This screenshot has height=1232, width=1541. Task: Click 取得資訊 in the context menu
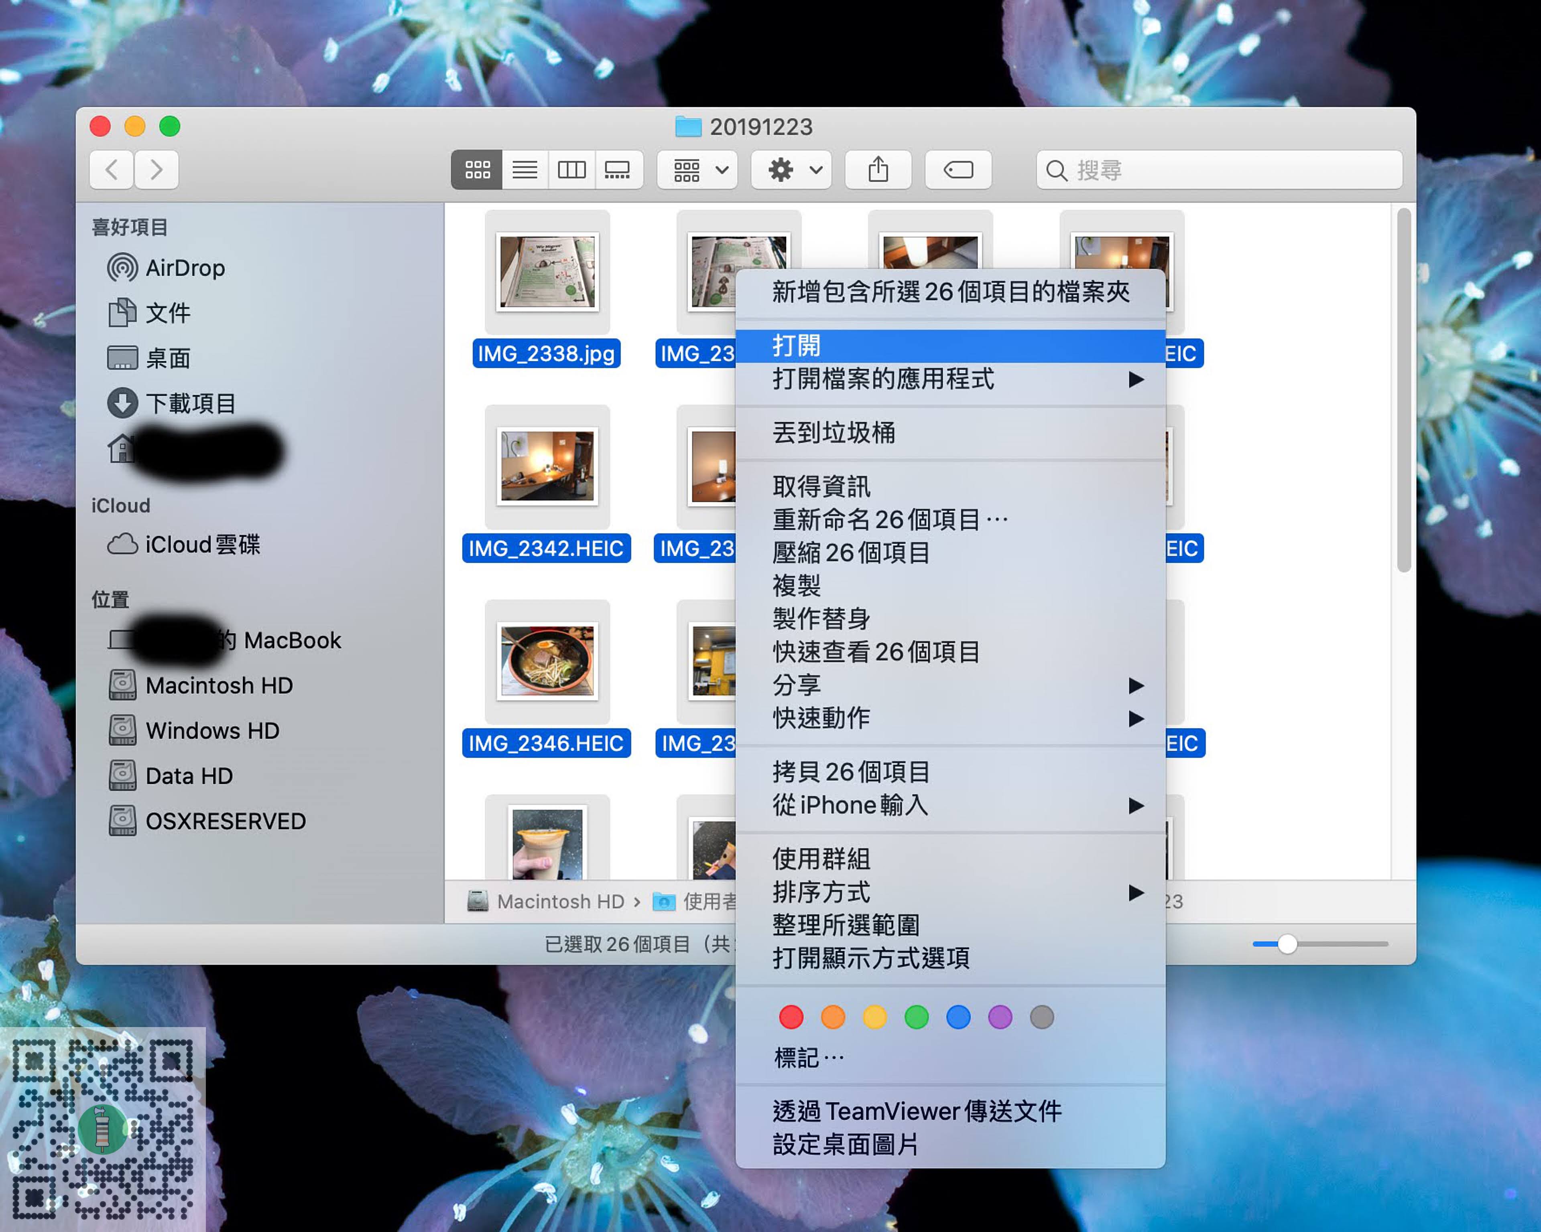[821, 486]
